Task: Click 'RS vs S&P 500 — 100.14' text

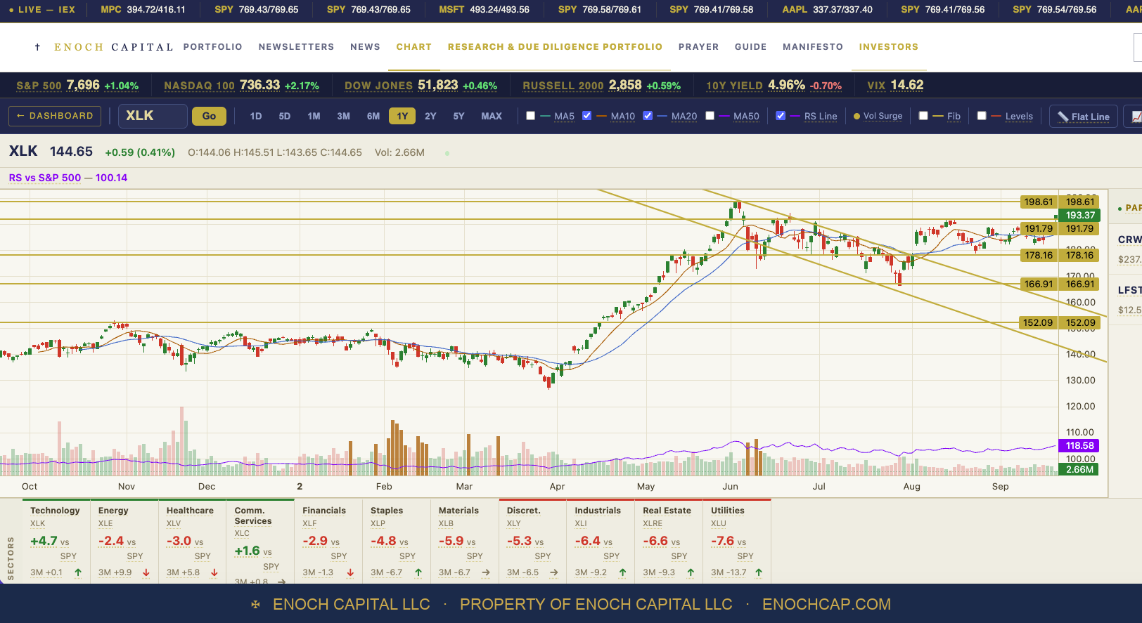Action: point(68,178)
